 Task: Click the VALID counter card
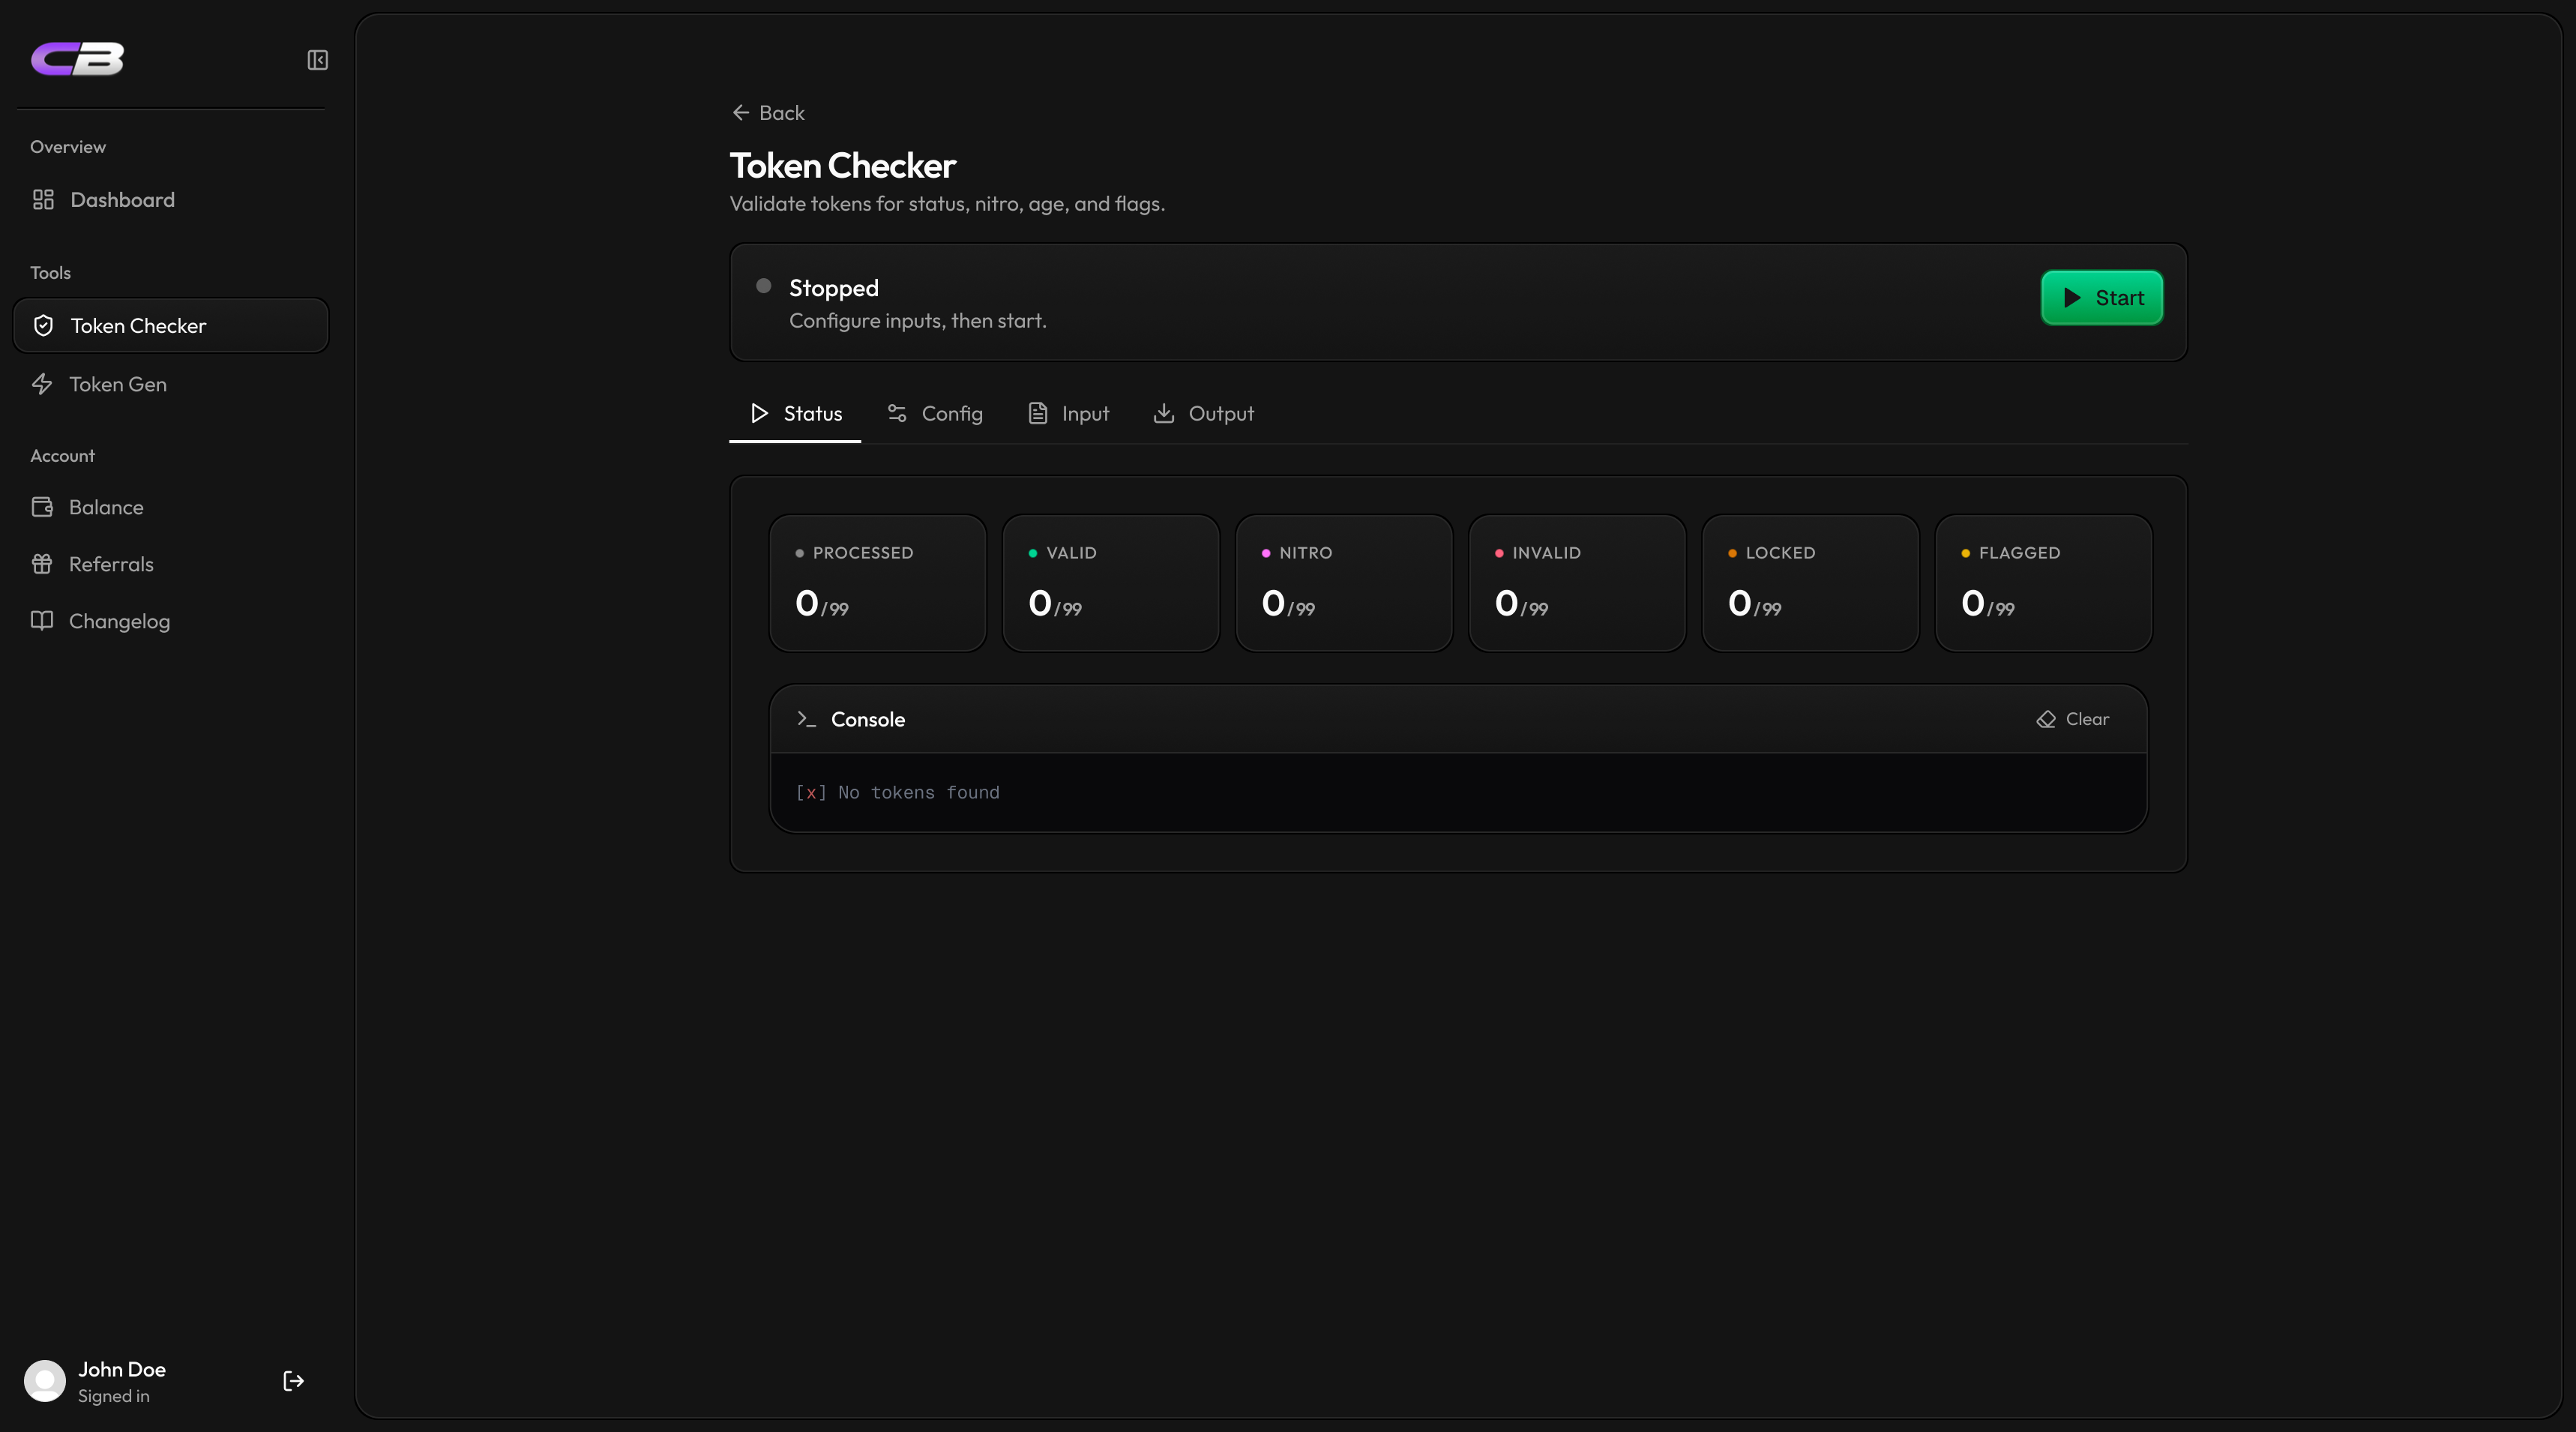tap(1111, 583)
